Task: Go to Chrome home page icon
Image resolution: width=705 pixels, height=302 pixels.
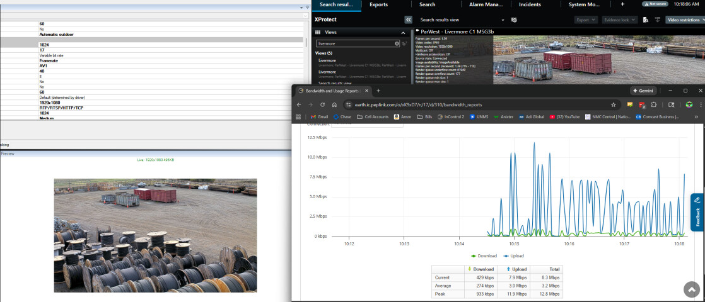Action: 334,104
